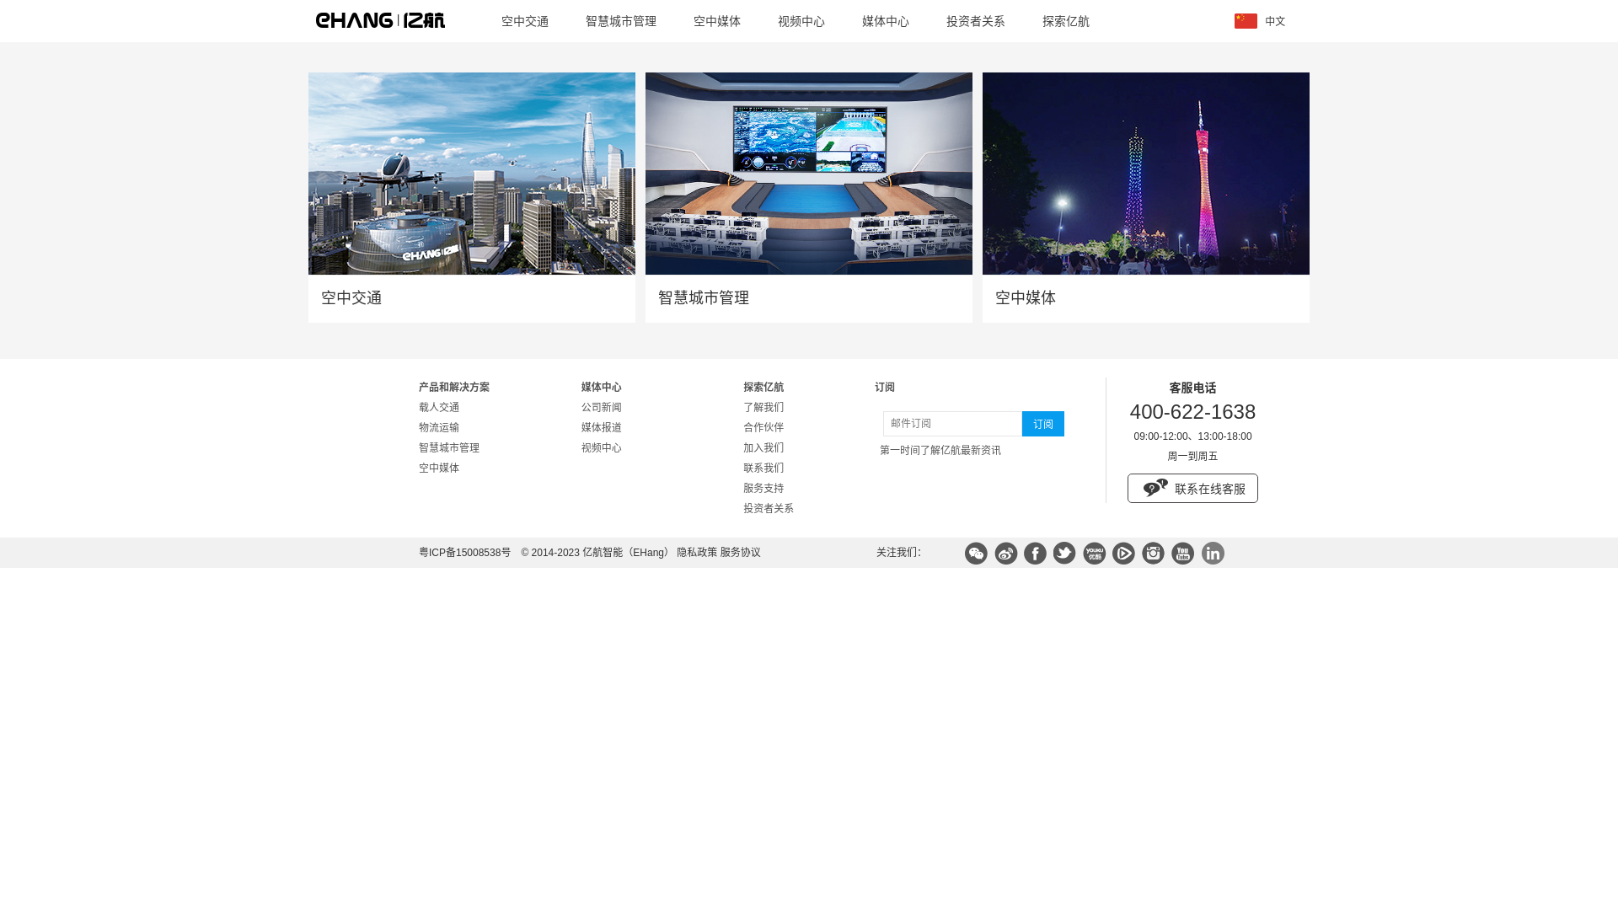Image resolution: width=1618 pixels, height=910 pixels.
Task: Click the LinkedIn icon
Action: (x=1213, y=554)
